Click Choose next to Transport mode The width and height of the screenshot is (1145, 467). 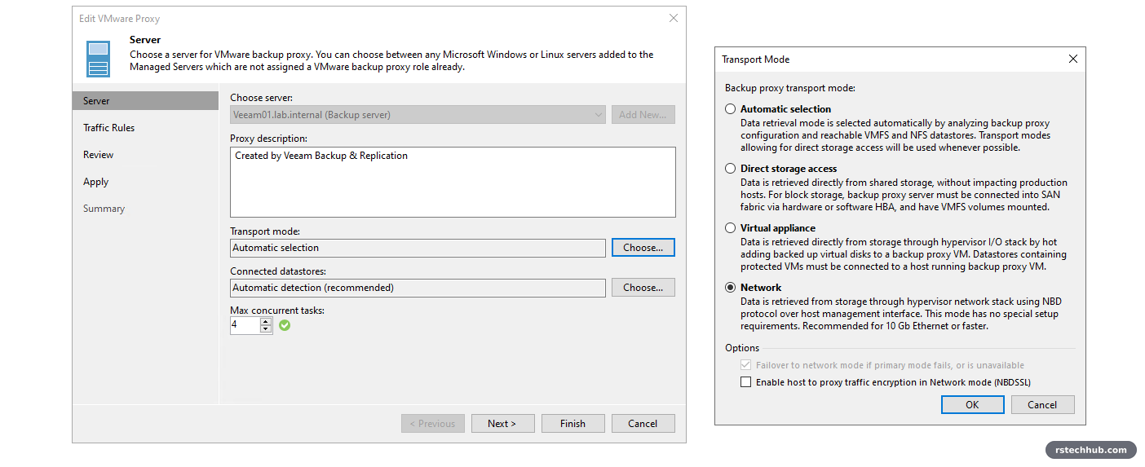(643, 248)
